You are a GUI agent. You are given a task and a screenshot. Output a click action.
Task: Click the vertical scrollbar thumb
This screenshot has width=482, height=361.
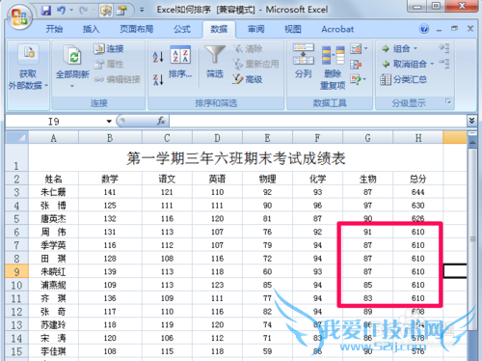coord(472,239)
